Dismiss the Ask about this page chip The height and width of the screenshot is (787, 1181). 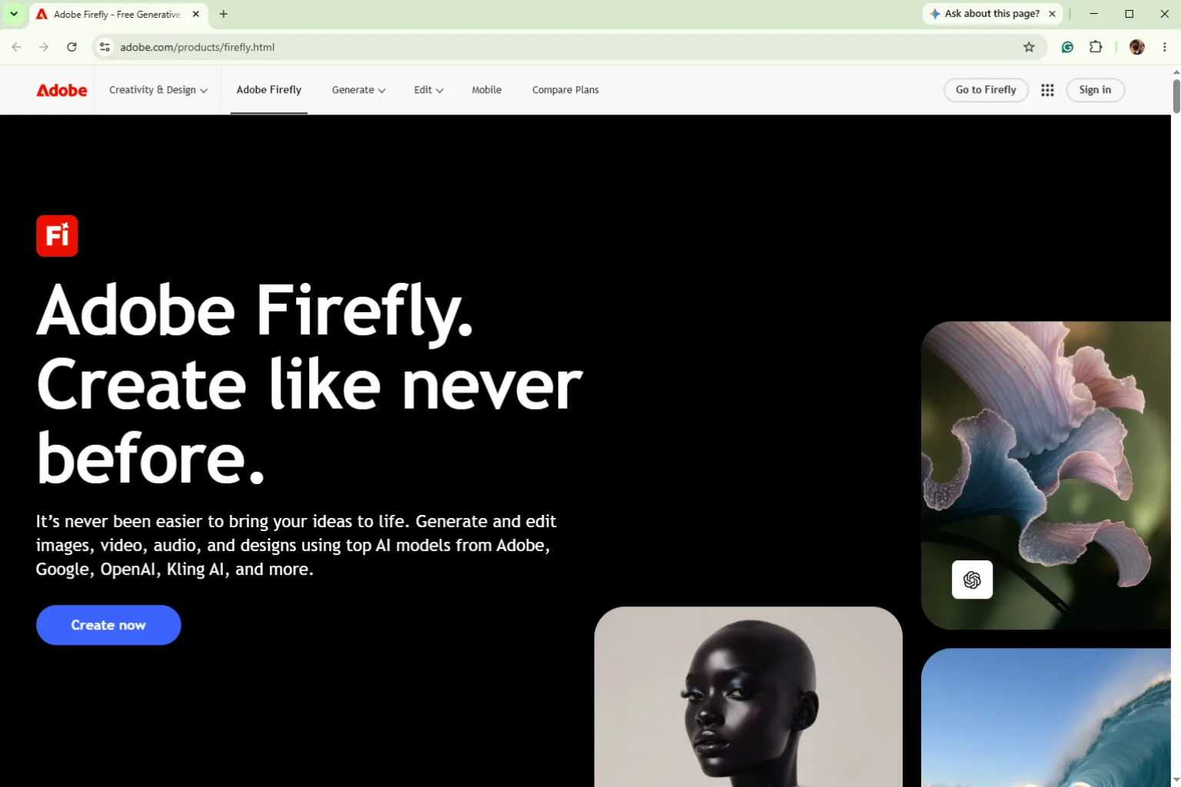click(x=1052, y=14)
